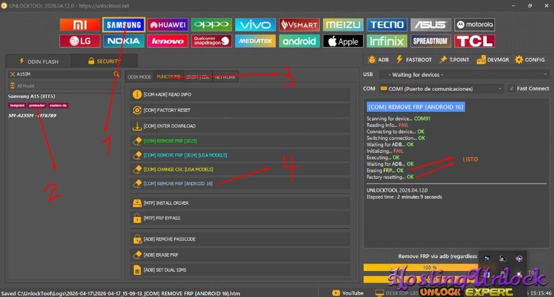Run [ADB] SET DUAL SIMS
This screenshot has height=297, width=554.
240,270
